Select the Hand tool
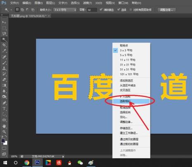192x167 pixels. click(4, 126)
